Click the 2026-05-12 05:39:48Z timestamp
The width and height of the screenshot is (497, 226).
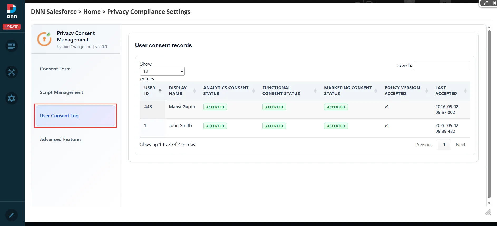pyautogui.click(x=447, y=128)
